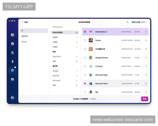Check the QQ checkbox
The width and height of the screenshot is (158, 126).
pyautogui.click(x=85, y=92)
